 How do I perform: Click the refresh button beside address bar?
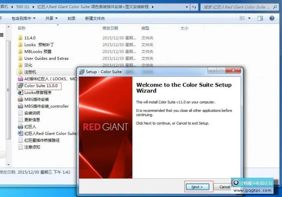tap(194, 7)
